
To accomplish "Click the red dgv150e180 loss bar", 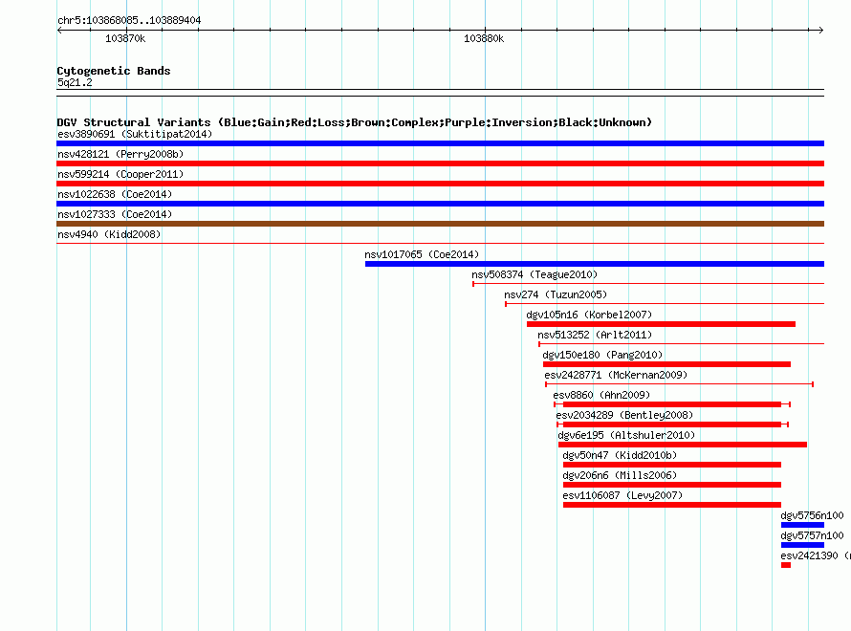I will [x=666, y=364].
